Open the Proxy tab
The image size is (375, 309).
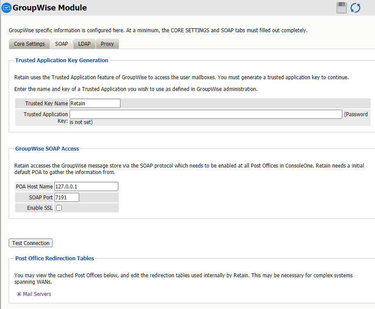[x=107, y=44]
